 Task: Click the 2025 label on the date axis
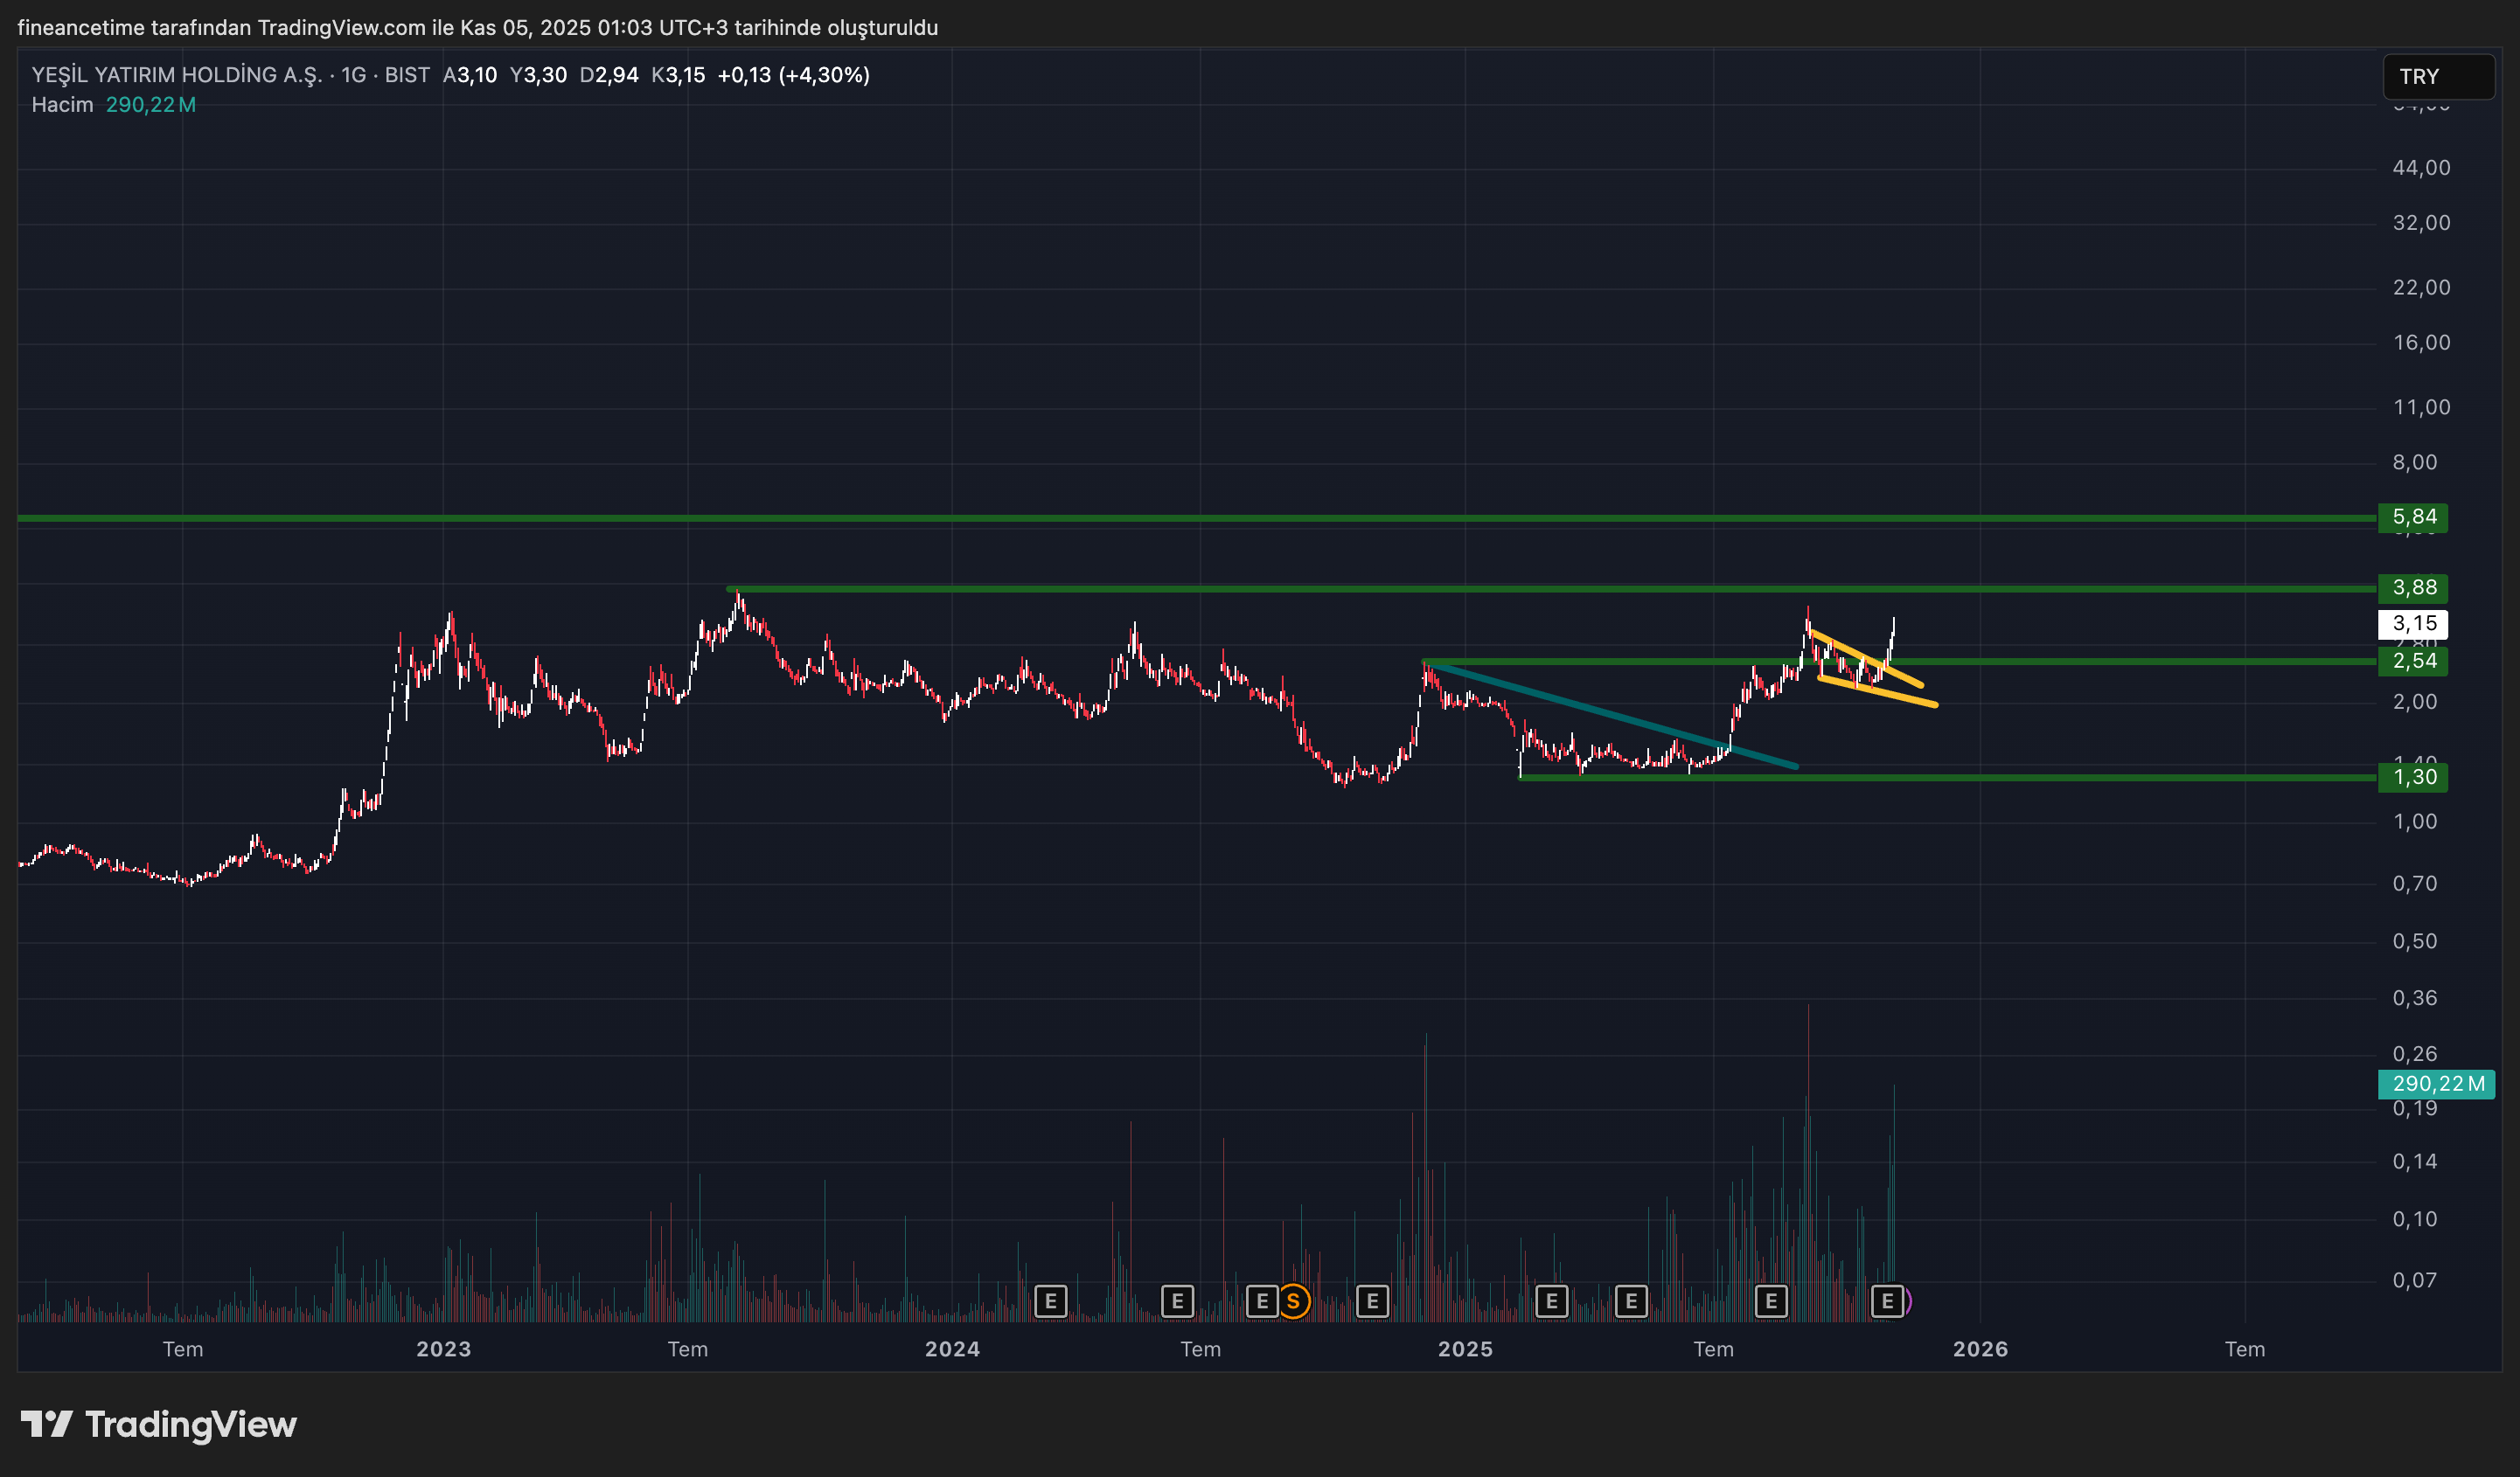(x=1467, y=1349)
